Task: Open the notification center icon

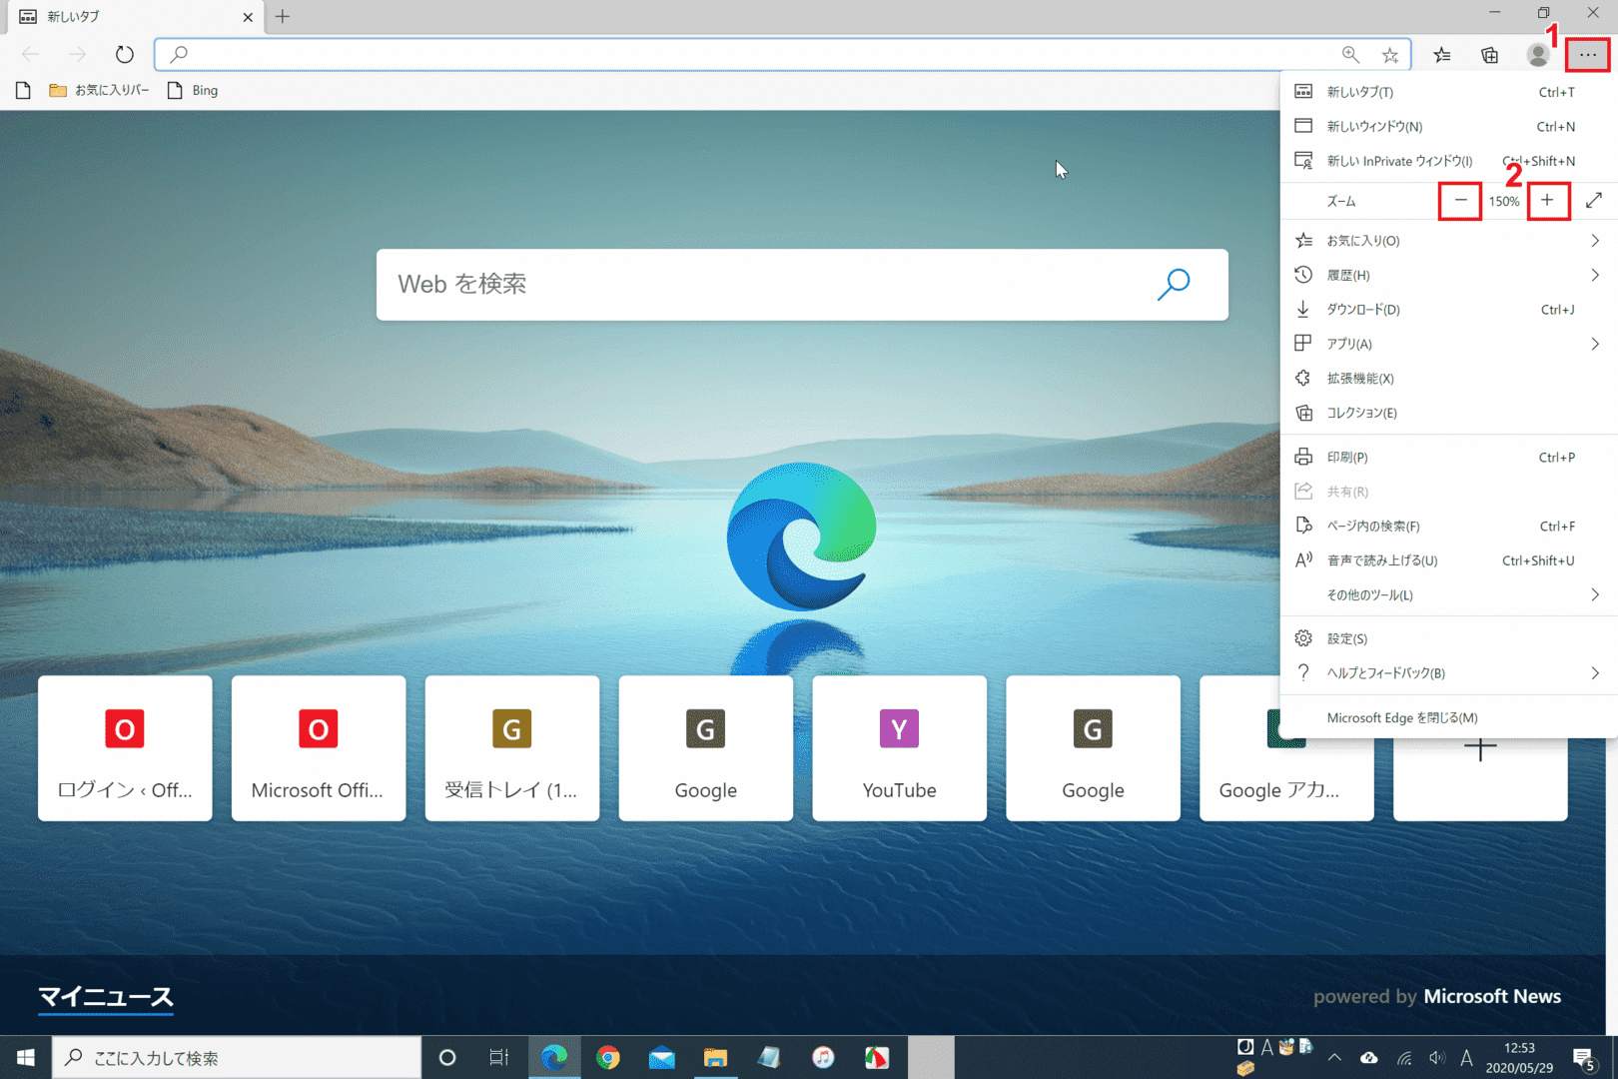Action: pos(1584,1058)
